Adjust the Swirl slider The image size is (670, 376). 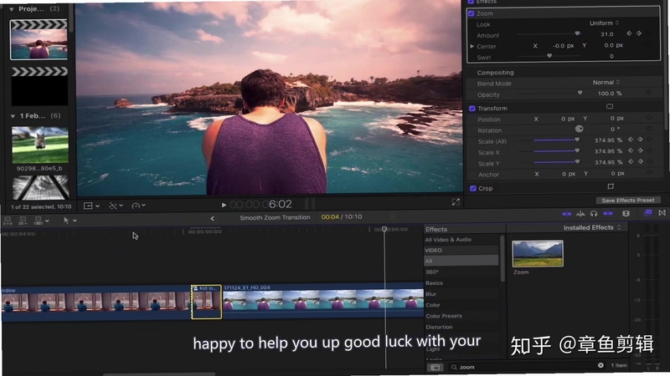click(x=549, y=56)
